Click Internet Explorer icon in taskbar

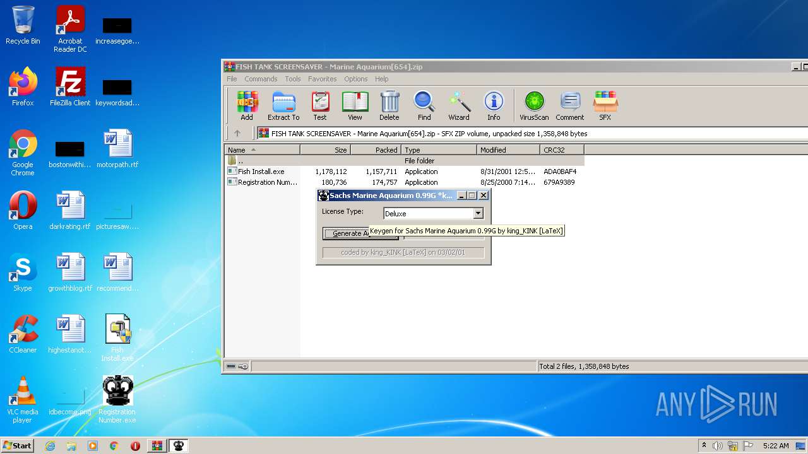coord(50,446)
